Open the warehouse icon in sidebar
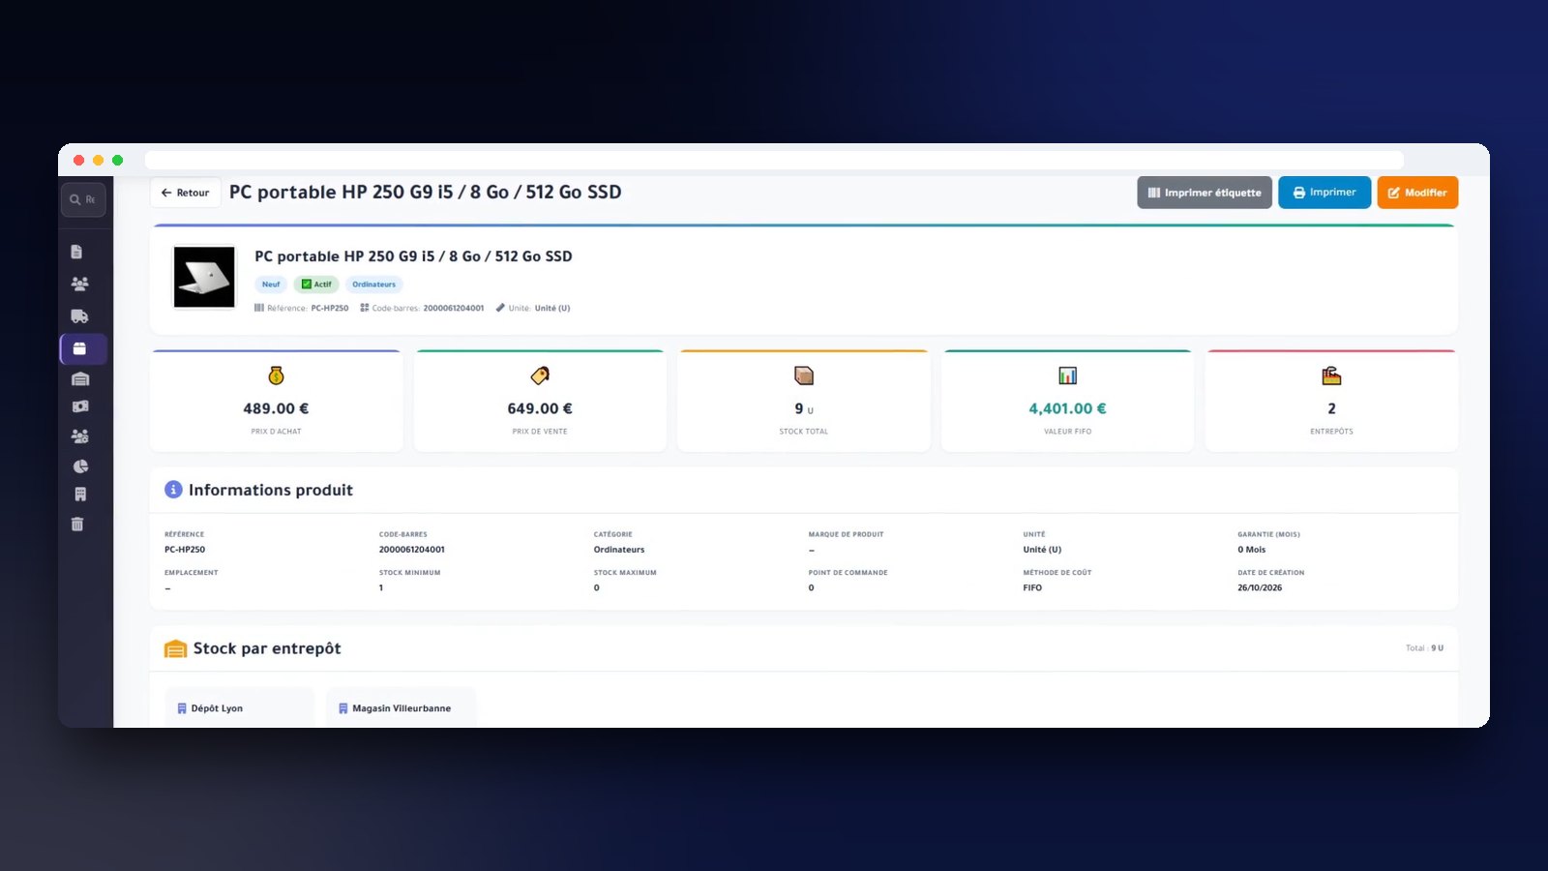Screen dimensions: 1548x871 click(x=80, y=378)
